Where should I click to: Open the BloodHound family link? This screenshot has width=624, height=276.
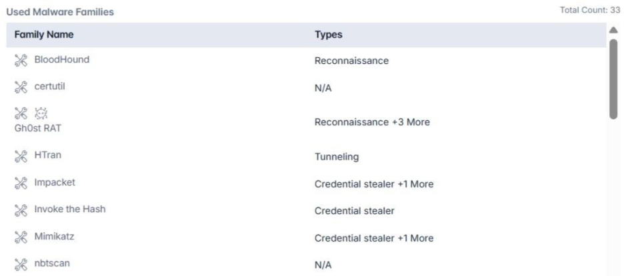click(61, 60)
